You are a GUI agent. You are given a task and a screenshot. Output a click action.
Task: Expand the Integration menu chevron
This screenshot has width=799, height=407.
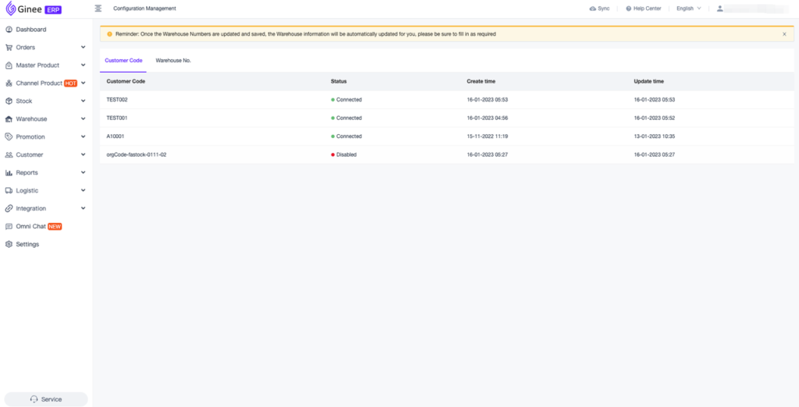83,209
